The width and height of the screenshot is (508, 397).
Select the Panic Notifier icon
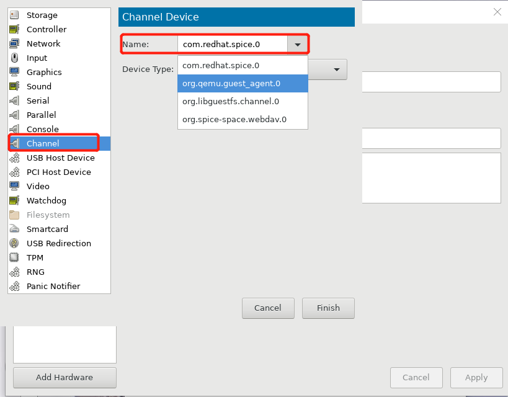[x=14, y=286]
